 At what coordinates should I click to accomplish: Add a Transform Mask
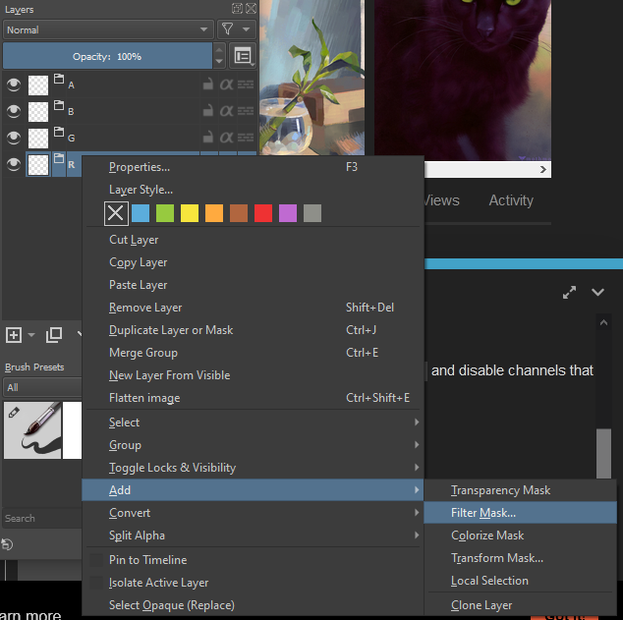click(x=520, y=558)
